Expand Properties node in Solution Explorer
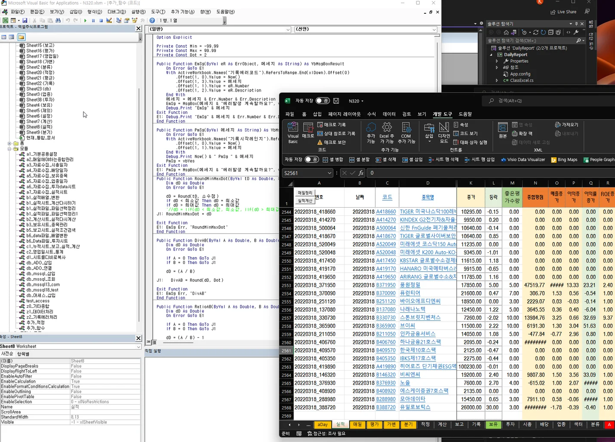This screenshot has height=442, width=615. 497,61
